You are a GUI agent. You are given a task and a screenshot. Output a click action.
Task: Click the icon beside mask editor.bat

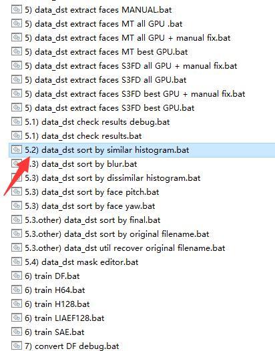(x=17, y=262)
